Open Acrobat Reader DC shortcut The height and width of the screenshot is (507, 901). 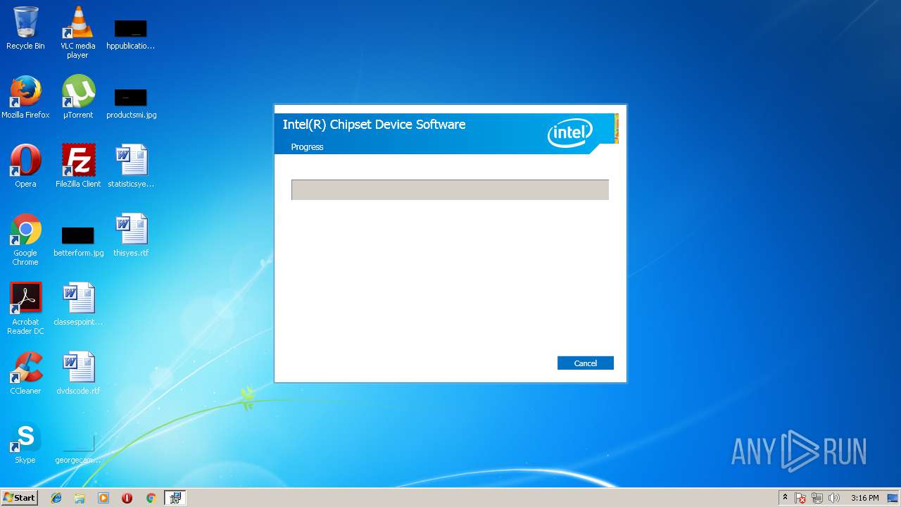(x=25, y=308)
